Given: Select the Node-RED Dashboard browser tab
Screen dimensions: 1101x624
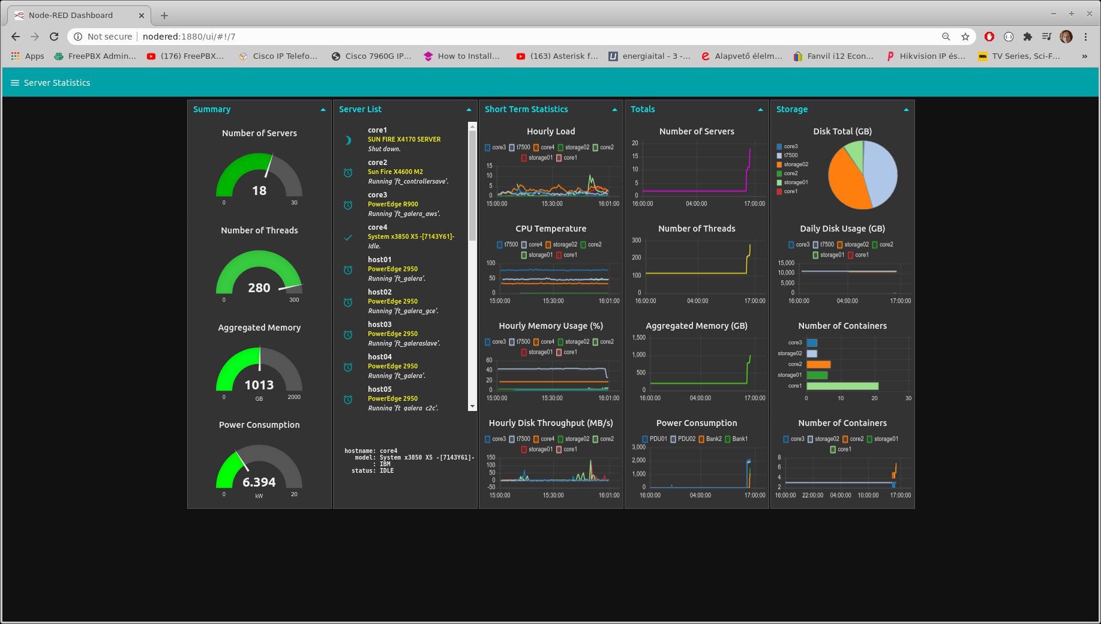Looking at the screenshot, I should (79, 16).
